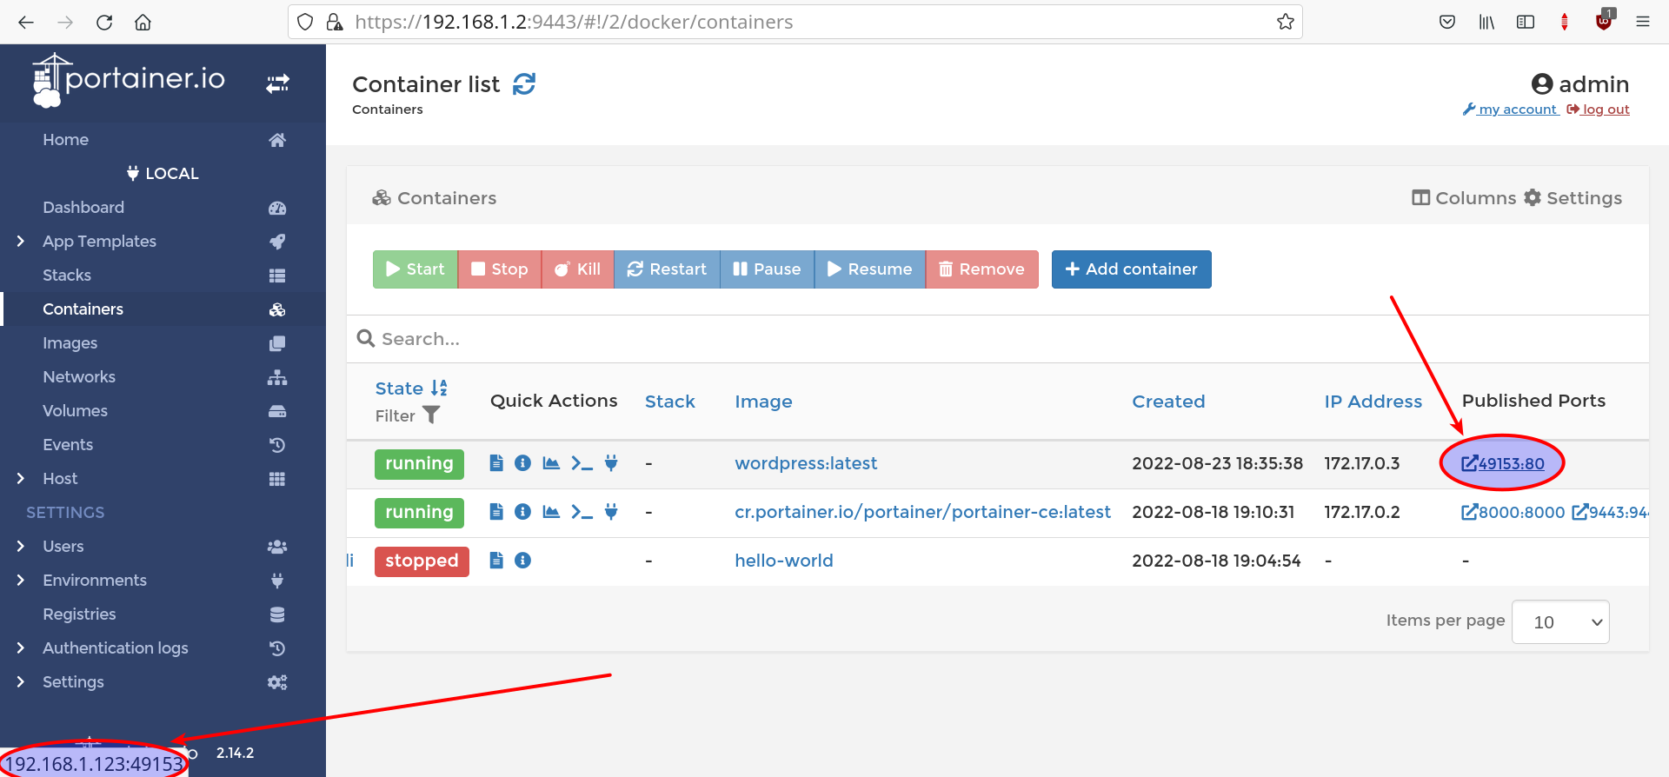Open Items per page dropdown

pyautogui.click(x=1560, y=621)
